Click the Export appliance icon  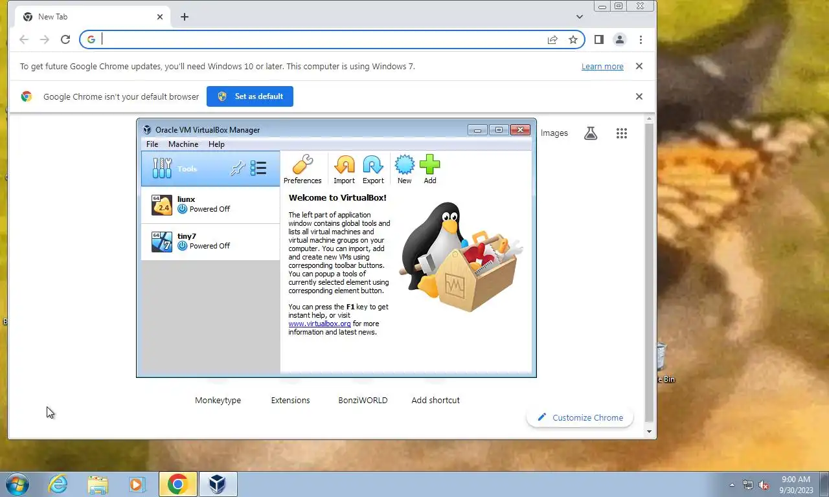point(373,170)
